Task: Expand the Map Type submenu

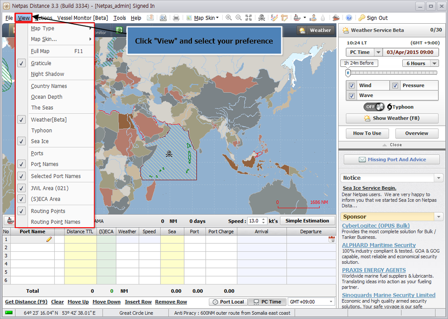Action: pyautogui.click(x=55, y=28)
